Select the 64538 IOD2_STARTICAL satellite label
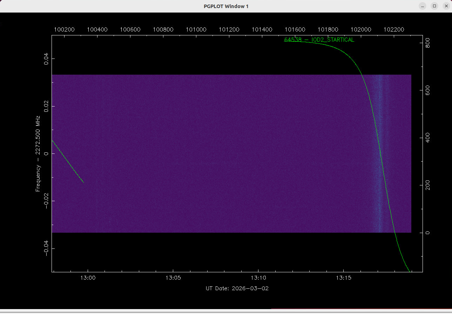The height and width of the screenshot is (314, 452). (319, 40)
